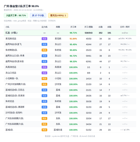Image resolution: width=140 pixels, height=142 pixels.
Task: Select team name 朱村蜂跑1队
Action: 11,50
